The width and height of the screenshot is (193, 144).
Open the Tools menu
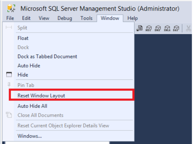(x=87, y=18)
